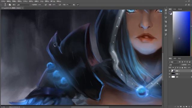
Task: Filter layers by shape layer icon
Action: [x=187, y=62]
